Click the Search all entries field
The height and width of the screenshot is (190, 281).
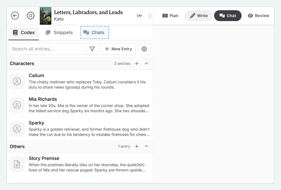[x=47, y=49]
